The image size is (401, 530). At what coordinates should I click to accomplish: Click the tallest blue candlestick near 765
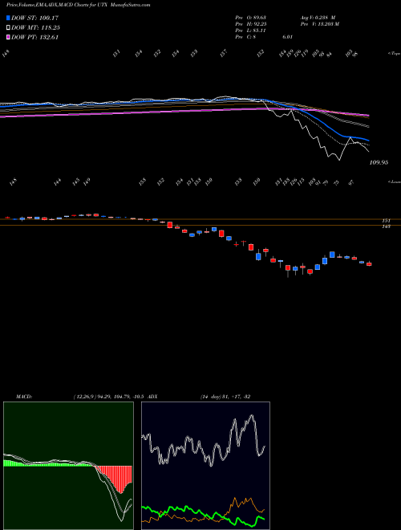(258, 256)
